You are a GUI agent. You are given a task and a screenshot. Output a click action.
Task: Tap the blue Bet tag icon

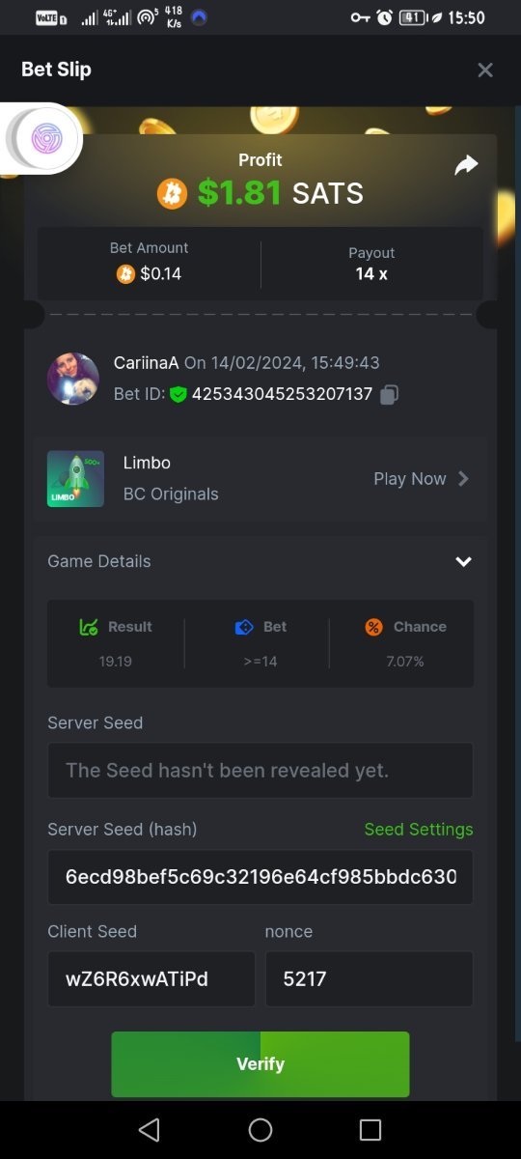tap(244, 627)
